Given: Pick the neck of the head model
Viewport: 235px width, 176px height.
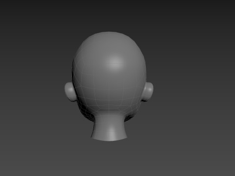Looking at the screenshot, I should [109, 127].
